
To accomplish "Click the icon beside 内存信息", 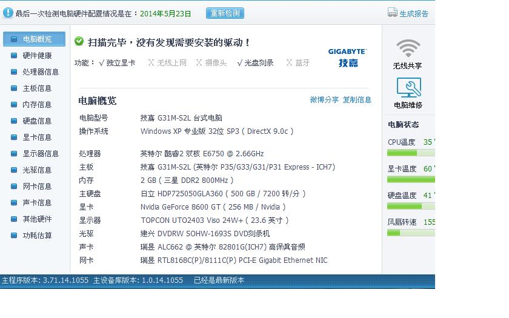I will point(14,104).
